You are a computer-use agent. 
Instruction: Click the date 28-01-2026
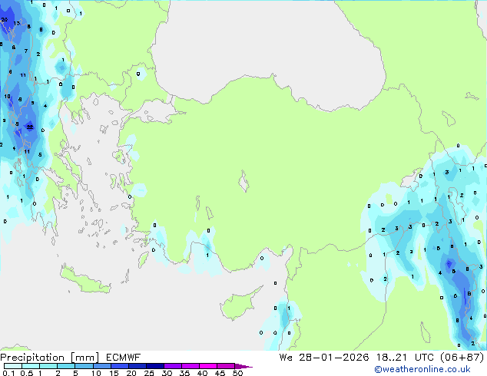(x=334, y=358)
